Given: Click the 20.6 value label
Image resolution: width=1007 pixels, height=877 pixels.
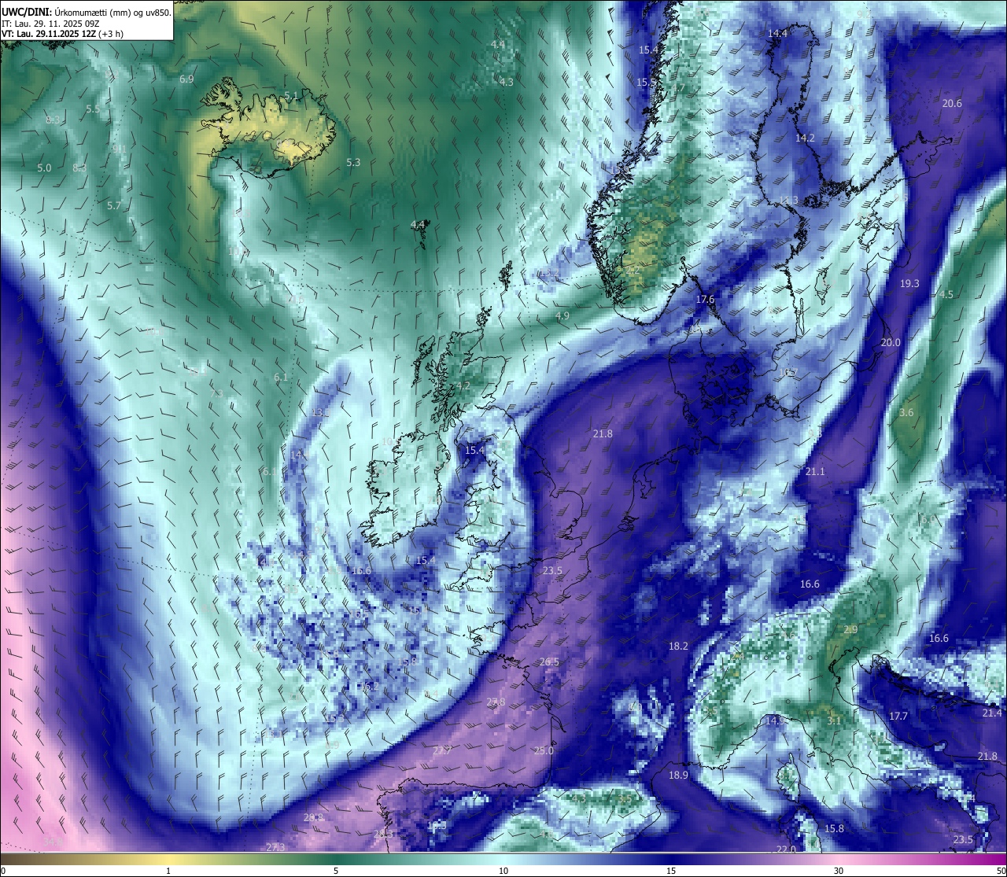Looking at the screenshot, I should click(952, 104).
